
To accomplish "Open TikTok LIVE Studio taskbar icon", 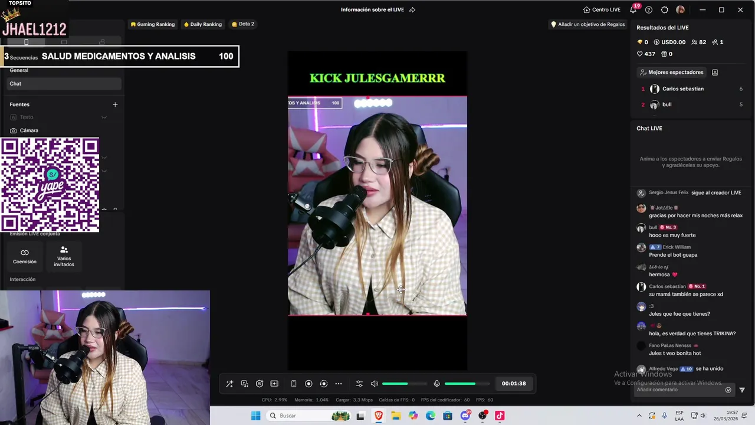I will (500, 416).
